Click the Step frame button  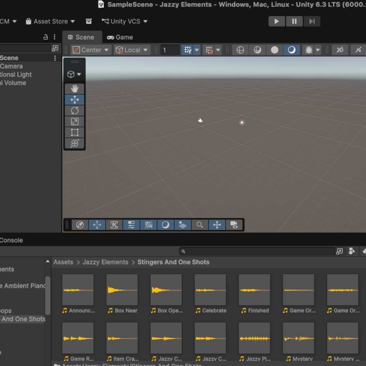coord(312,21)
